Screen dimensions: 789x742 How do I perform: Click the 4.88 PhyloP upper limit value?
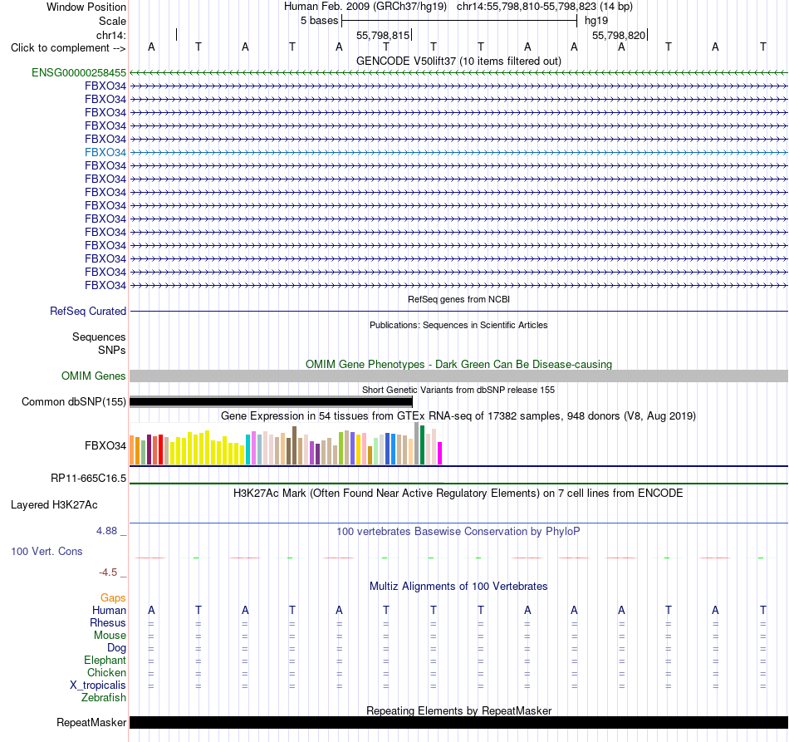(x=106, y=531)
